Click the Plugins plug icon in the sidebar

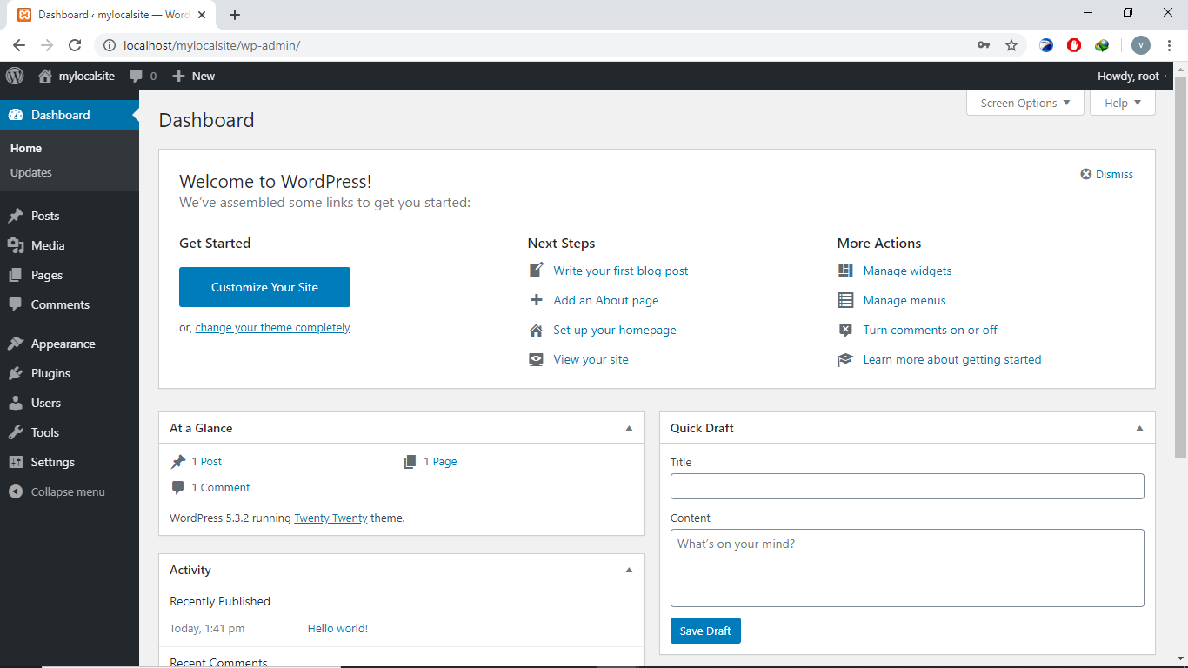[x=16, y=373]
